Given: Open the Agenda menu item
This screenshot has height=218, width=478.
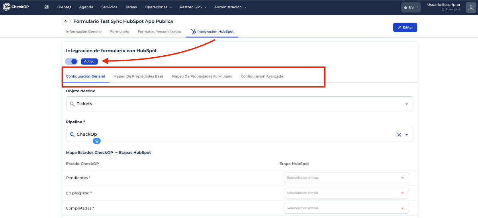Looking at the screenshot, I should pos(86,7).
